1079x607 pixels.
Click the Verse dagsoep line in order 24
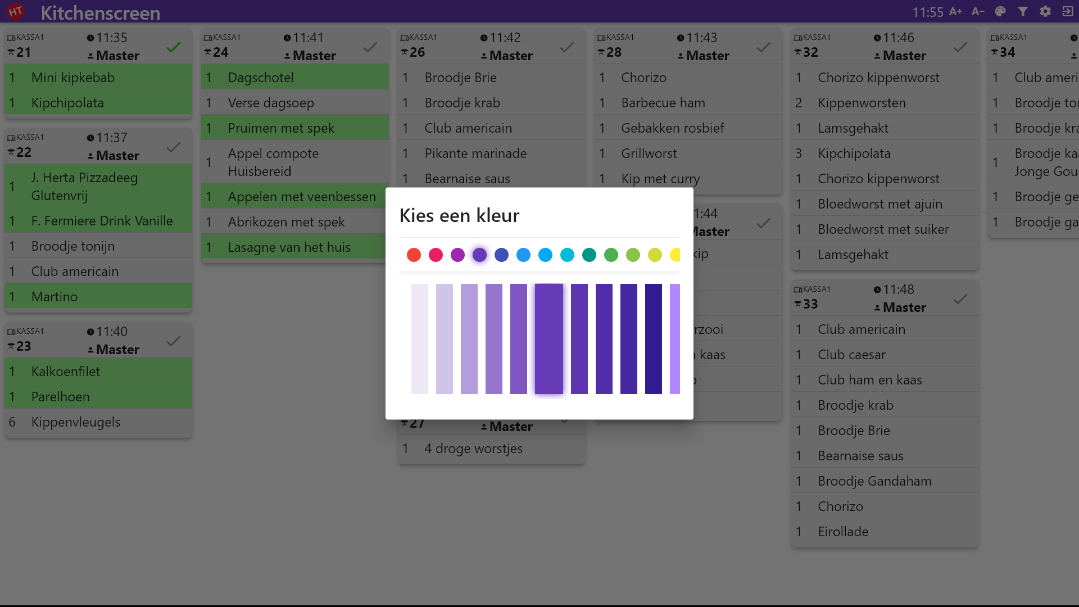(x=295, y=103)
